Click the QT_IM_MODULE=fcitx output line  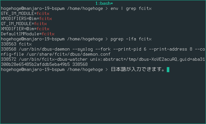(24, 24)
